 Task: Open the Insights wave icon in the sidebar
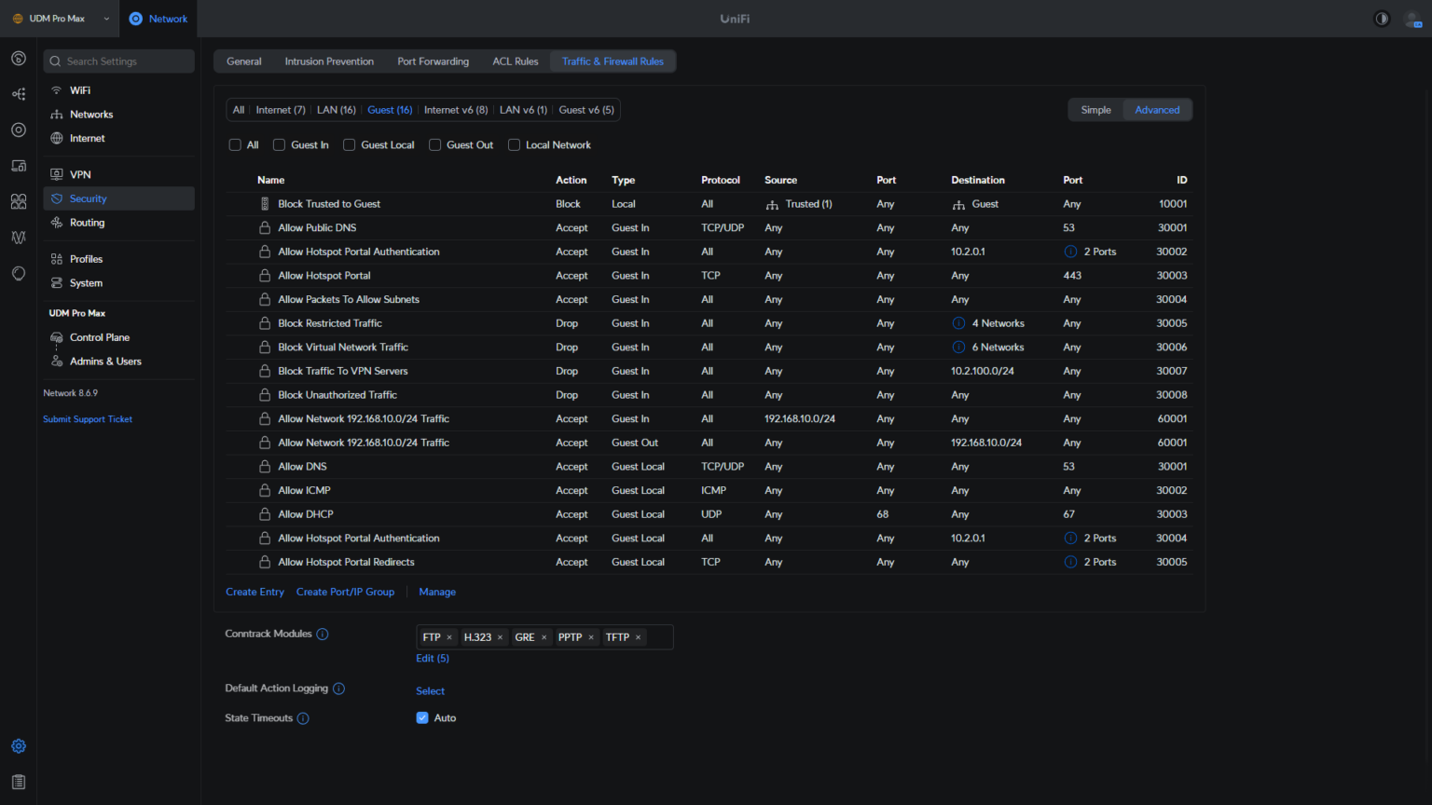pos(18,238)
